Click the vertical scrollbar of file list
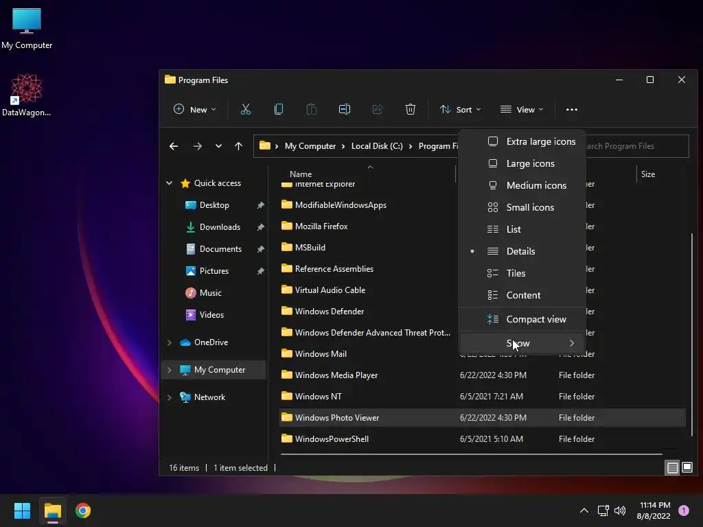Image resolution: width=703 pixels, height=527 pixels. [692, 334]
